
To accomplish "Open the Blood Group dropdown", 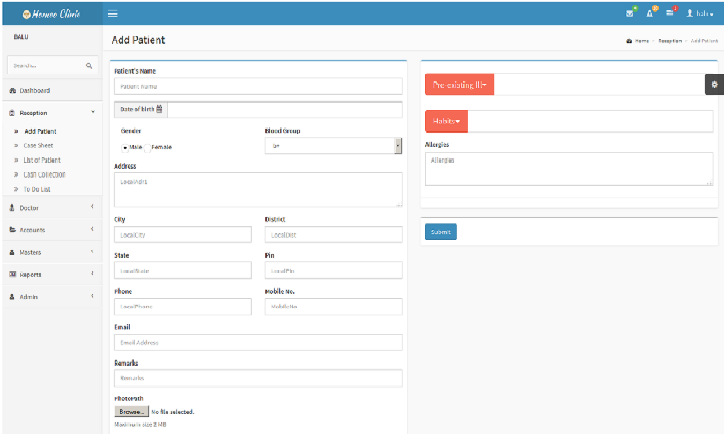I will click(333, 146).
